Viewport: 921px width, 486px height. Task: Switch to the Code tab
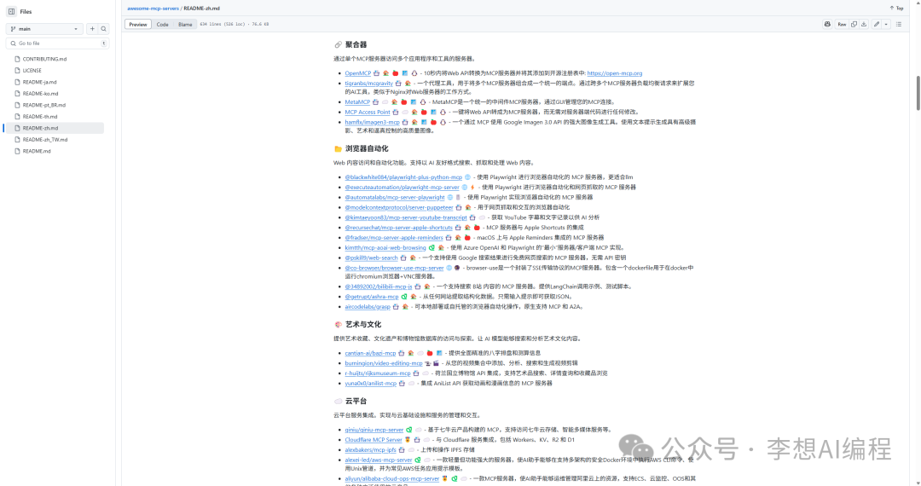point(163,24)
